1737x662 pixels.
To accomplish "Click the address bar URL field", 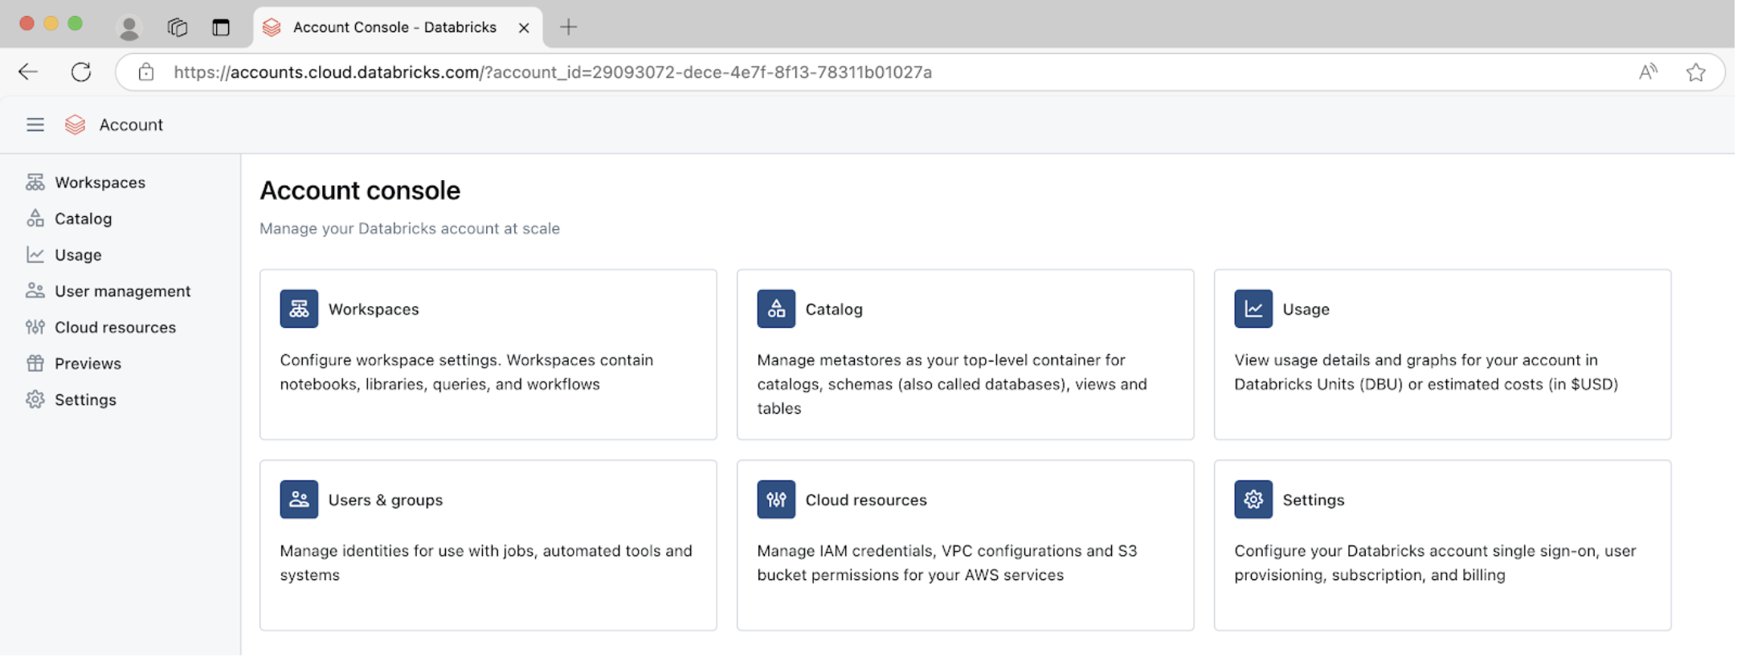I will 920,72.
